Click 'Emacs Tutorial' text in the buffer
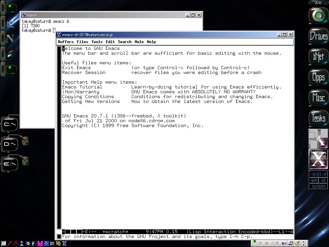This screenshot has width=329, height=247. pos(82,87)
